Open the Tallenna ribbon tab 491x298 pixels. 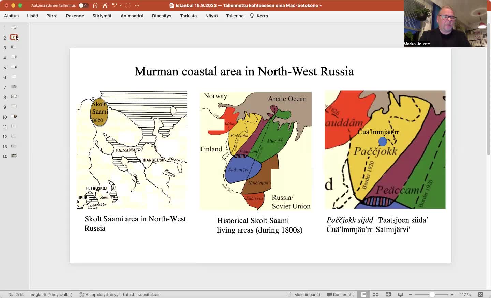pyautogui.click(x=235, y=16)
